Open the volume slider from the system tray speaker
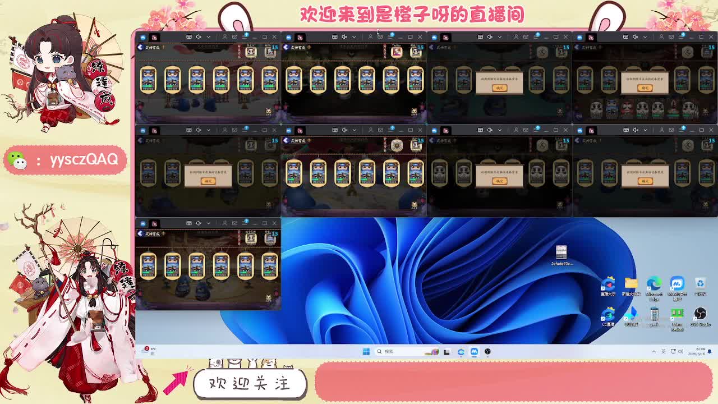Screen dimensions: 718x404 680,352
